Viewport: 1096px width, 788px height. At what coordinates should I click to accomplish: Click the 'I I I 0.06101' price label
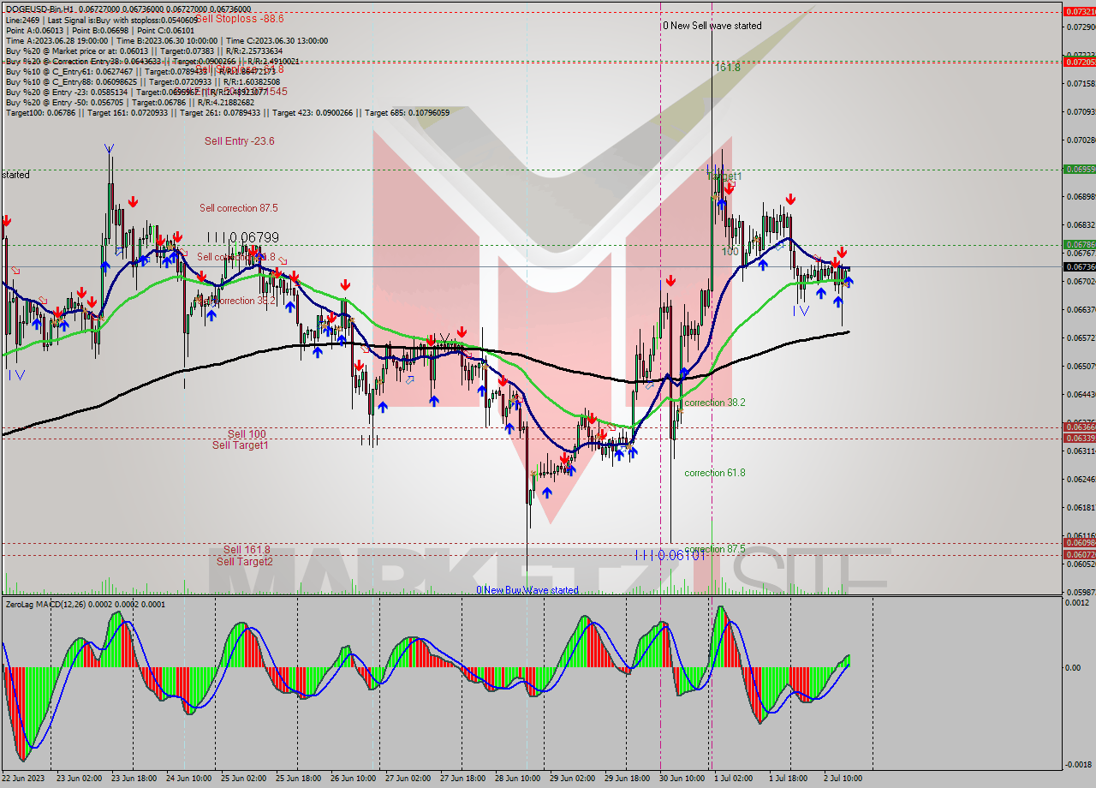point(670,555)
